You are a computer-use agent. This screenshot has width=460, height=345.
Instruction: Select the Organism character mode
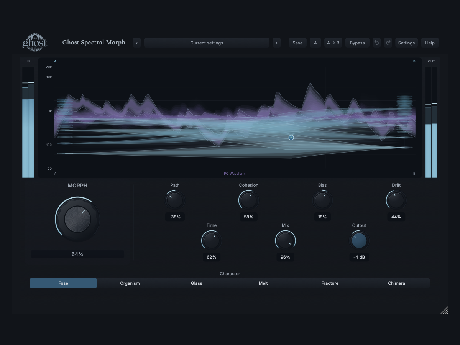(x=130, y=283)
